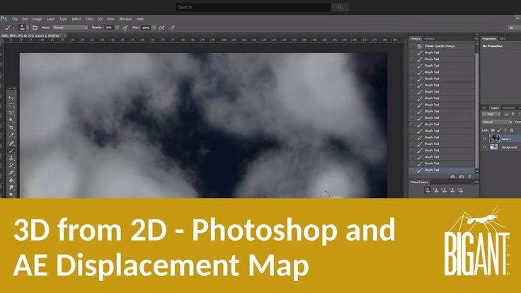Image resolution: width=521 pixels, height=293 pixels.
Task: Open the brush Mode dropdown set to Normal
Action: click(x=70, y=28)
